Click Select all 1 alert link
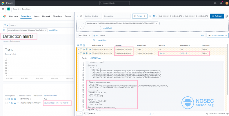This screenshot has width=229, height=116. pos(51,96)
